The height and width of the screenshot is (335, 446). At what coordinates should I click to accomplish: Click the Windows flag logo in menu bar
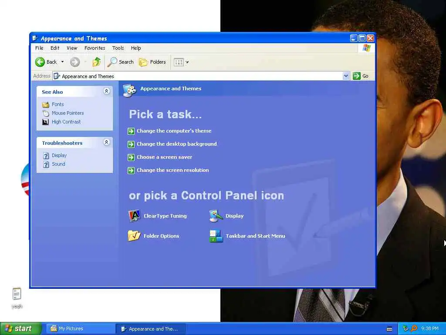(366, 48)
